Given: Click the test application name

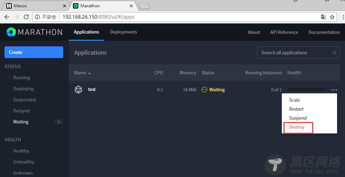Looking at the screenshot, I should 92,90.
